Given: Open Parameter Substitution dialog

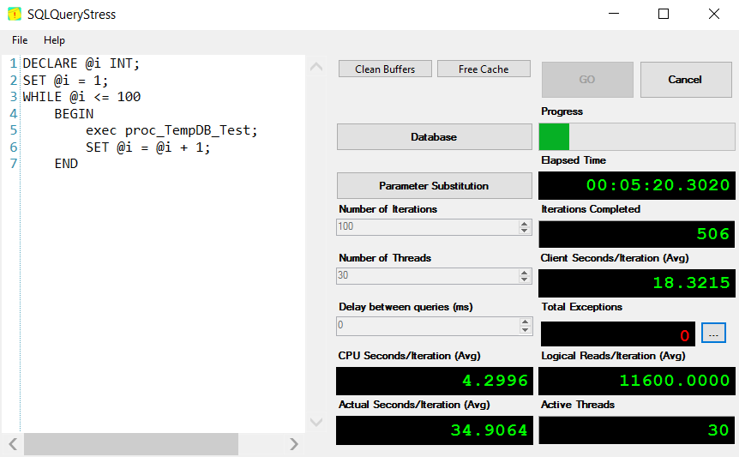Looking at the screenshot, I should 434,186.
